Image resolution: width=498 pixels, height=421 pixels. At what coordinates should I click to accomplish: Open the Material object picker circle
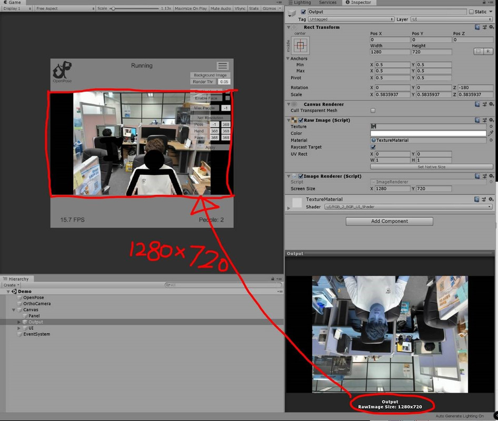pyautogui.click(x=491, y=140)
